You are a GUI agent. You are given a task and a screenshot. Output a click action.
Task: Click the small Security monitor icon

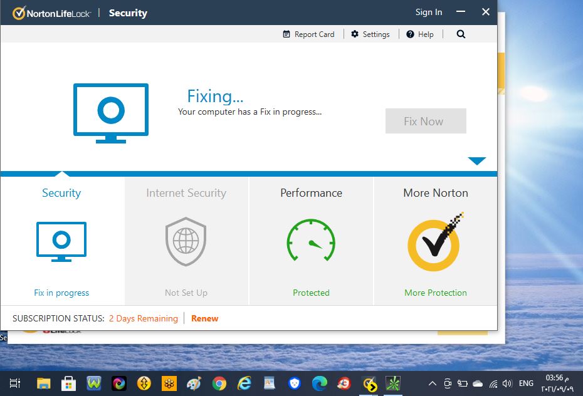click(x=61, y=241)
